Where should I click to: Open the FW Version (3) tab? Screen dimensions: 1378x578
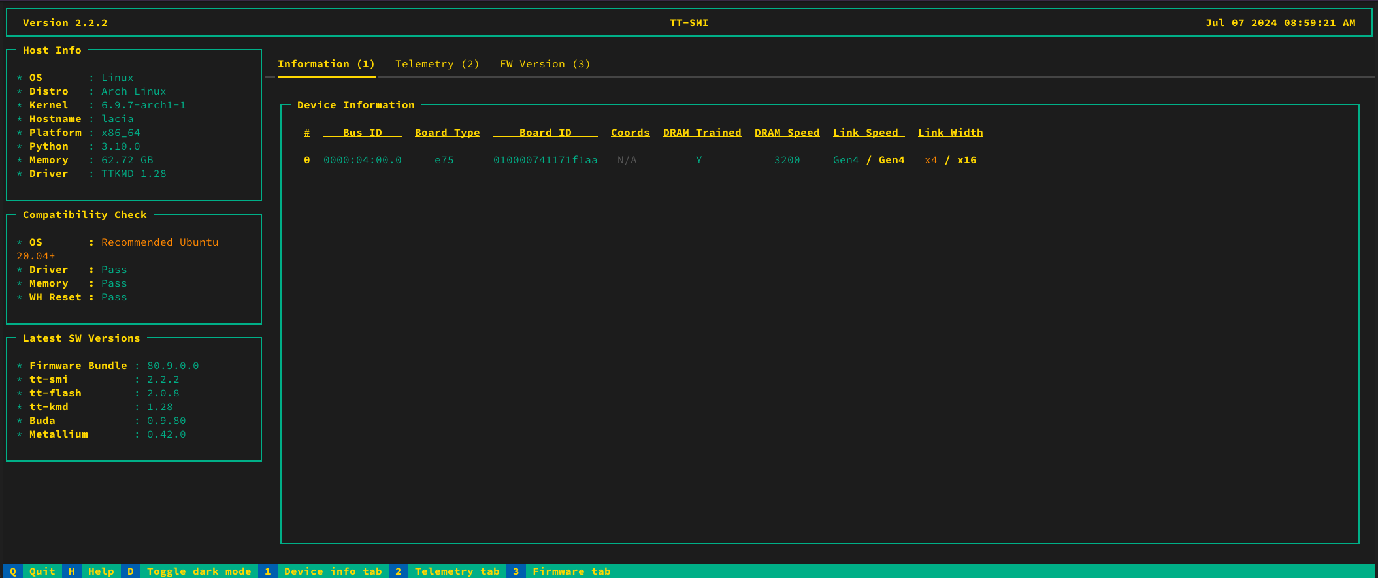coord(544,64)
